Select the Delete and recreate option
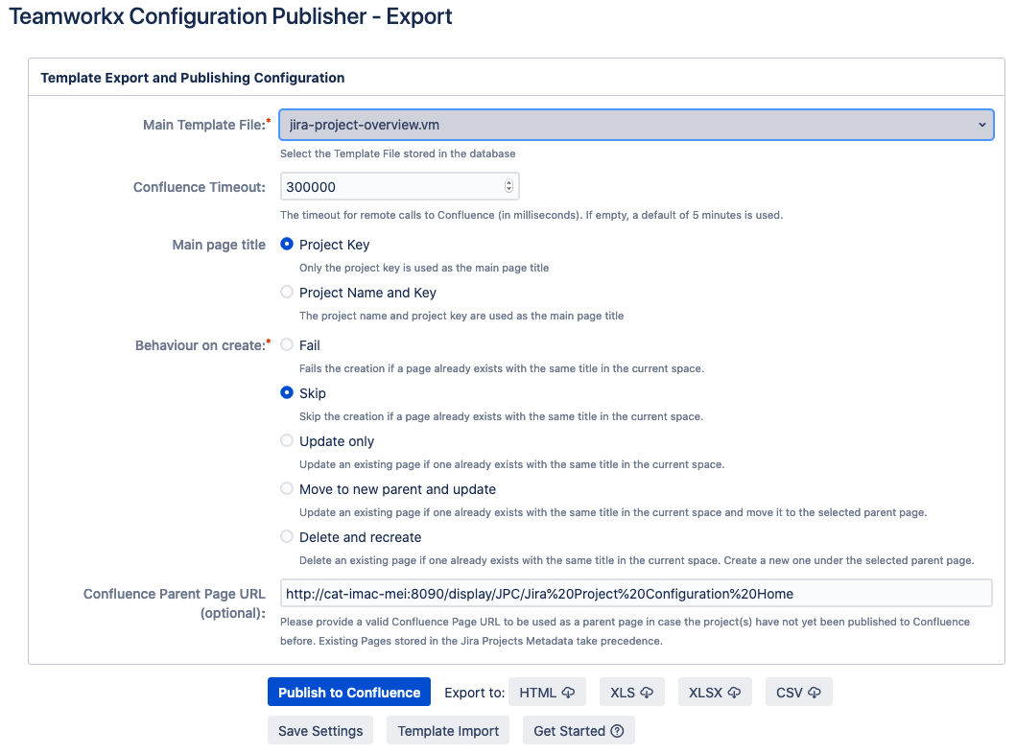The image size is (1016, 754). point(287,536)
